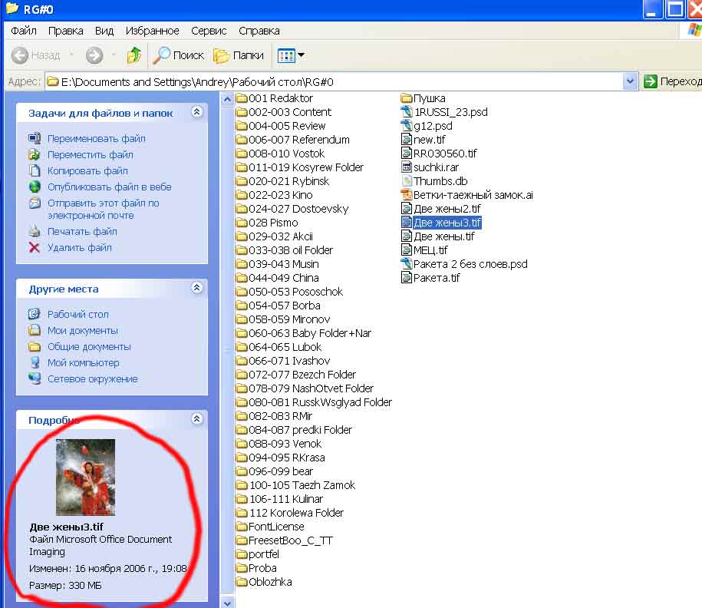Select the Ракета 2 без слоев.psd icon
The width and height of the screenshot is (702, 608).
point(407,264)
